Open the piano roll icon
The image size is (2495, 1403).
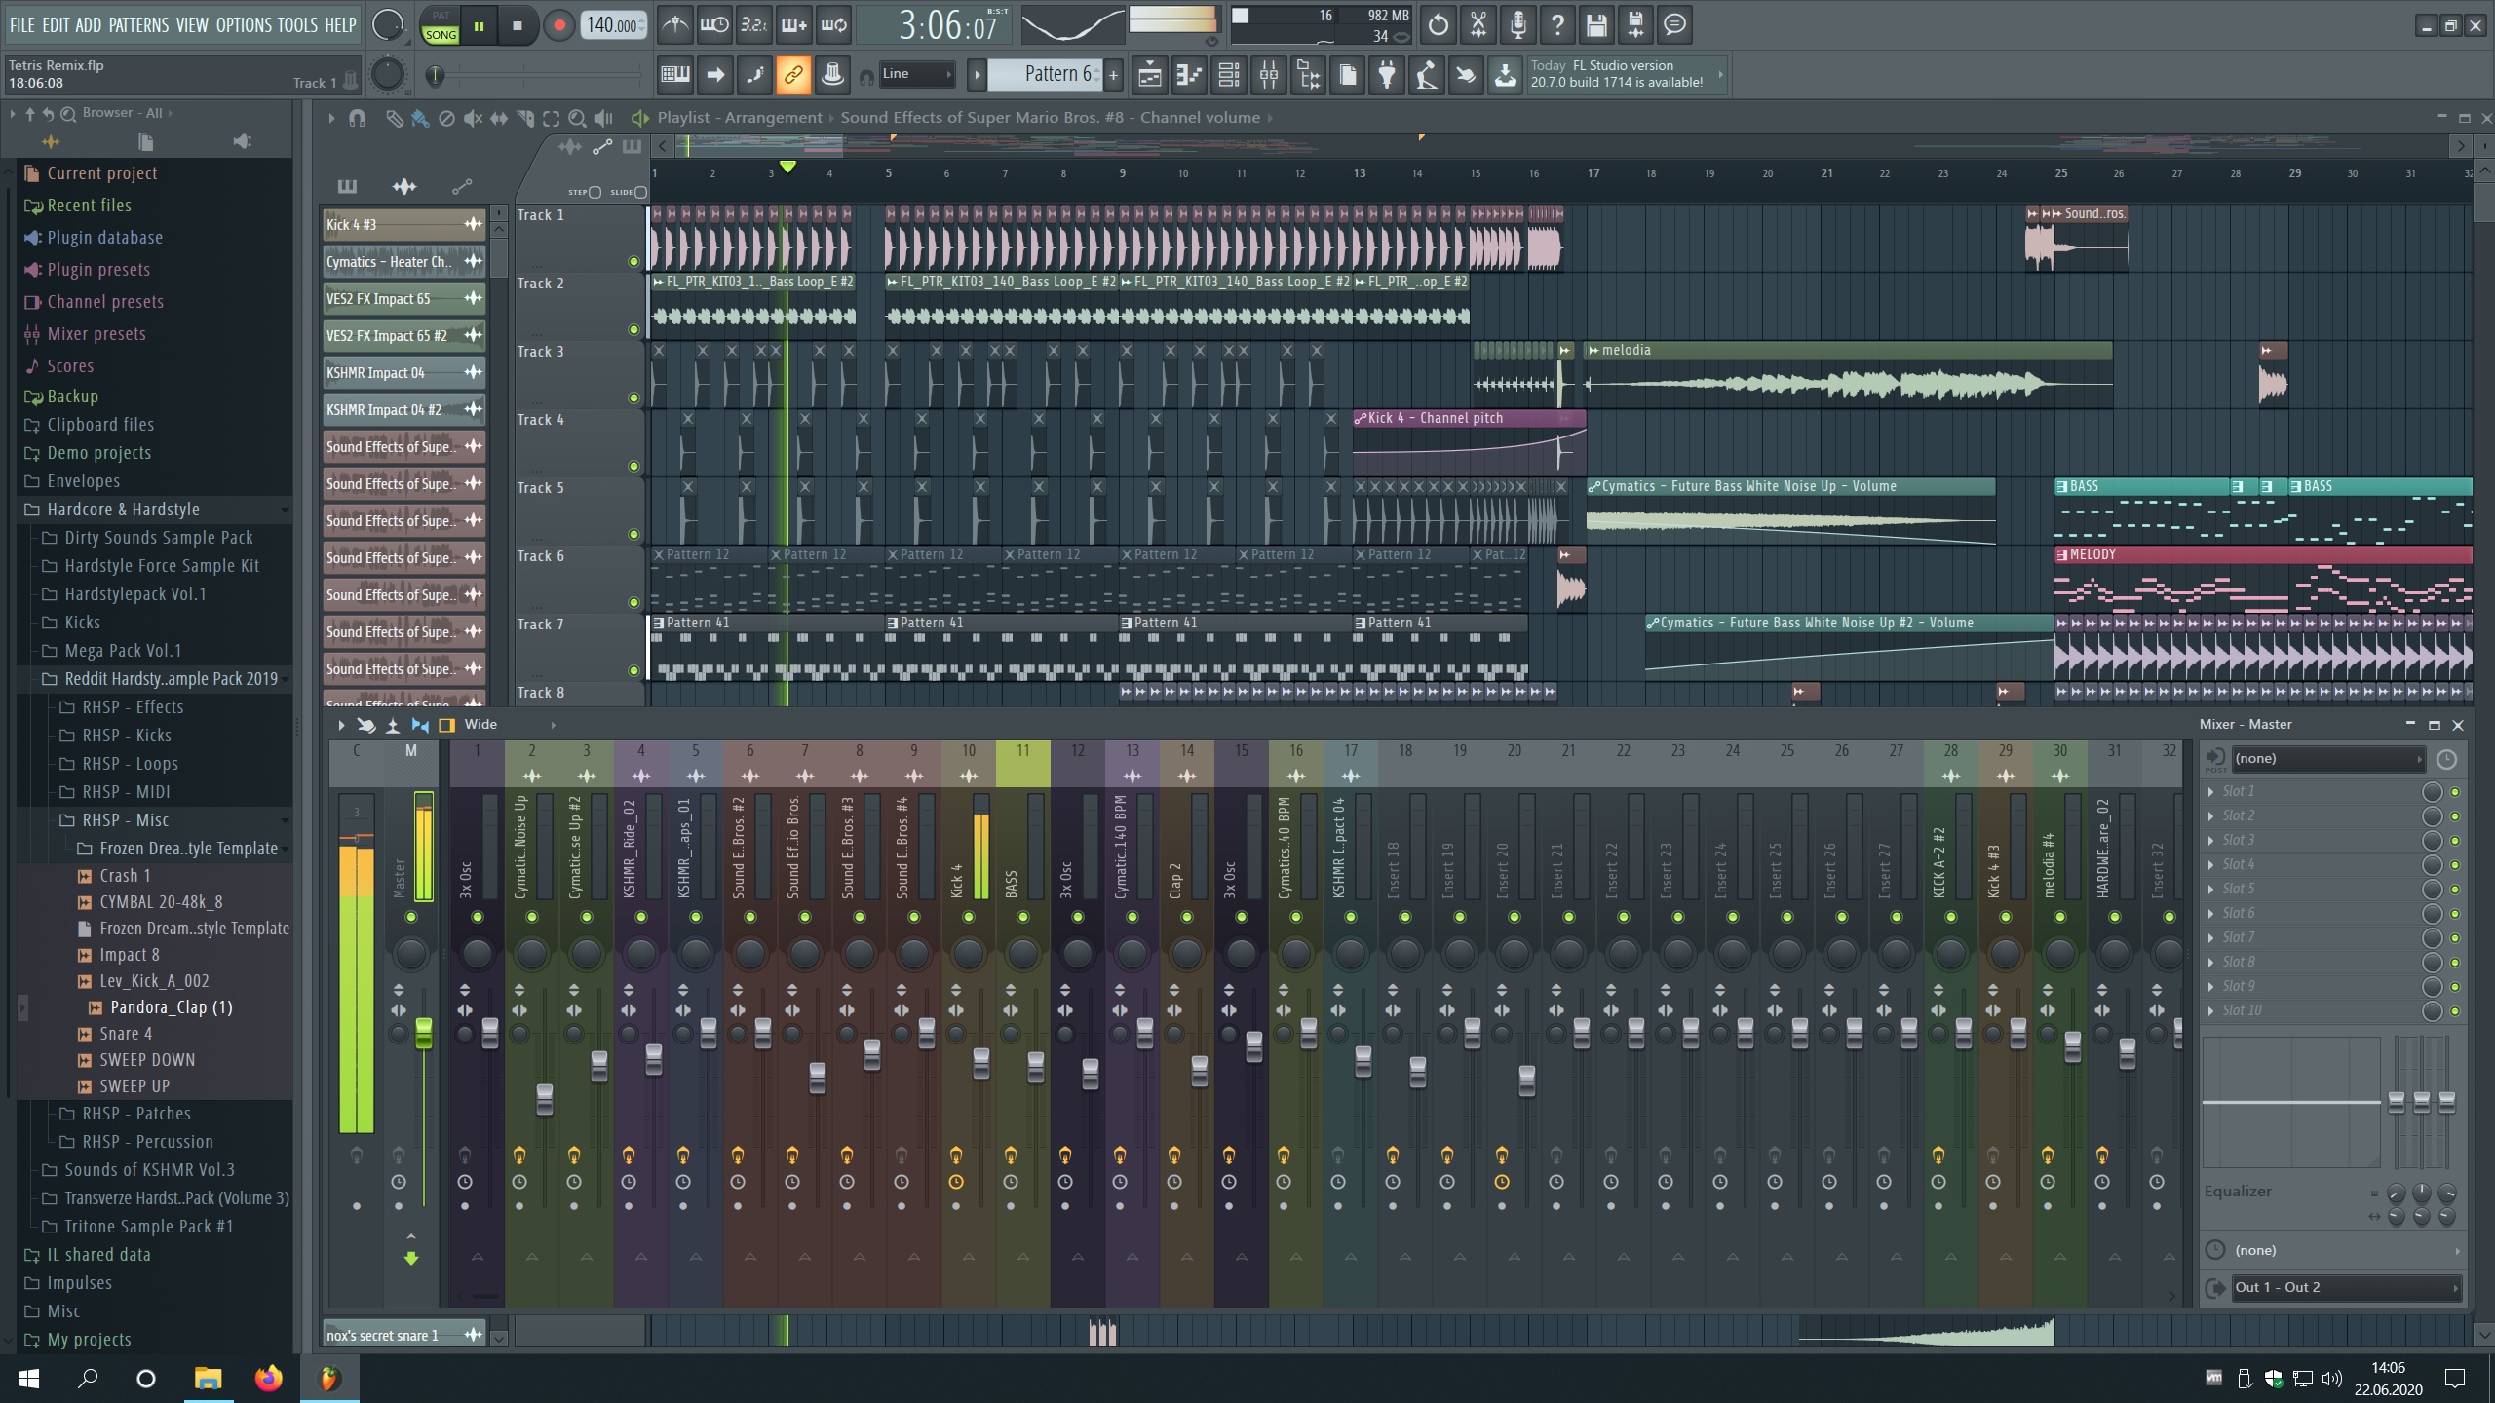coord(1189,75)
